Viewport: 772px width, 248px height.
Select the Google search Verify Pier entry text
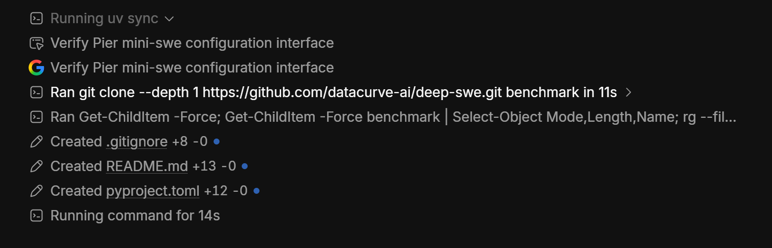tap(192, 68)
